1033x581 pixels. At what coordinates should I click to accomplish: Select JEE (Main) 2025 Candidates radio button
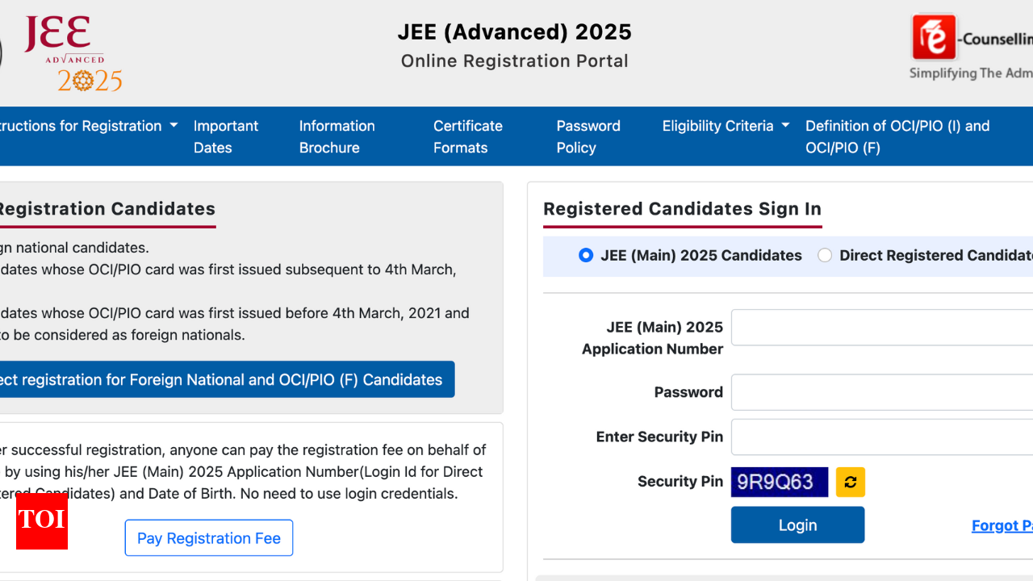586,255
